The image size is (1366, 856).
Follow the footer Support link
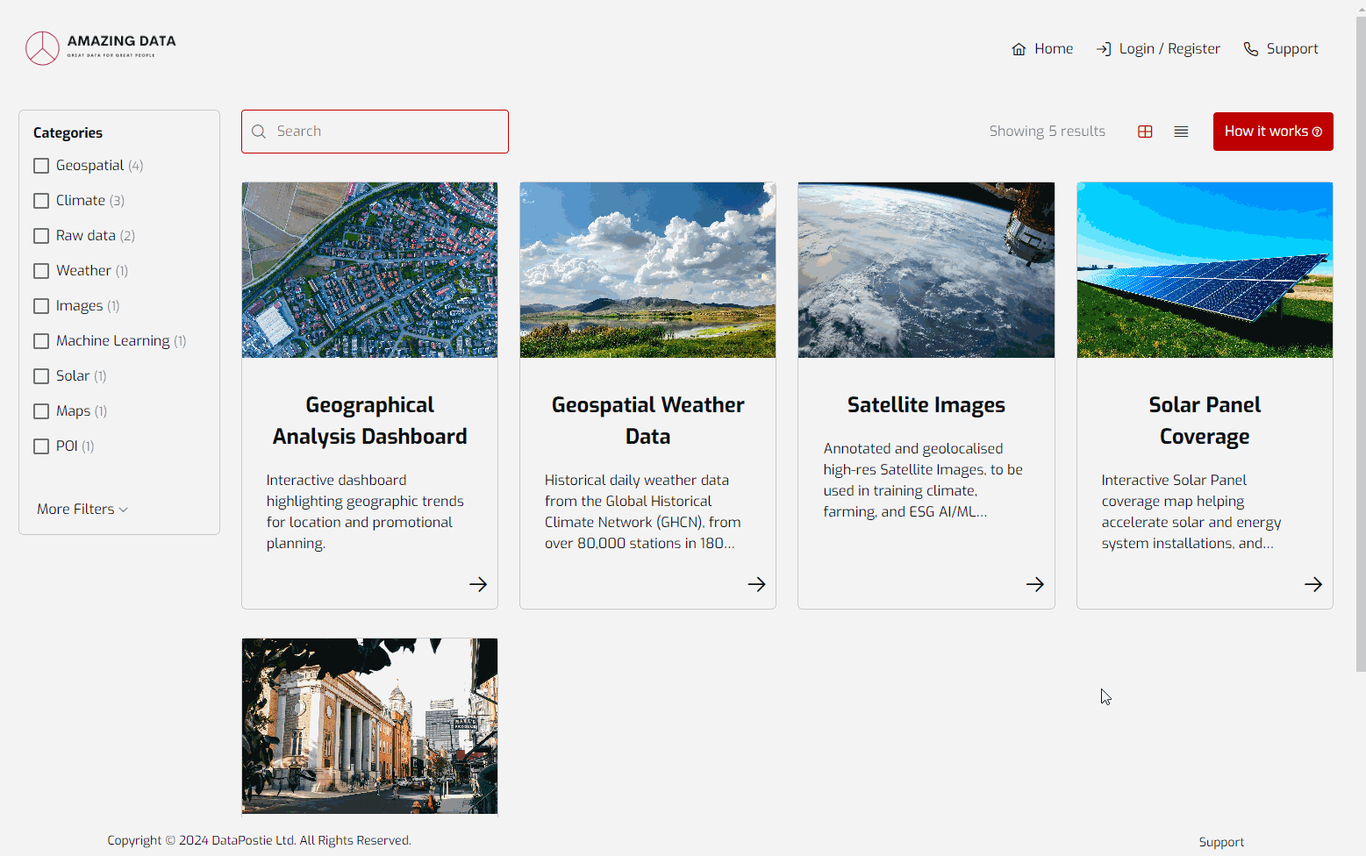[1221, 842]
